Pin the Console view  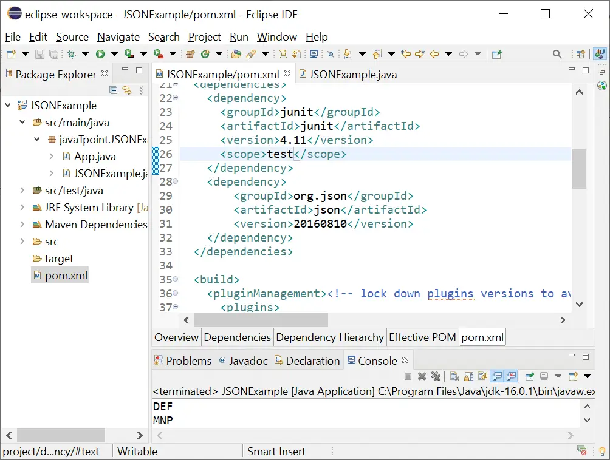(x=528, y=376)
